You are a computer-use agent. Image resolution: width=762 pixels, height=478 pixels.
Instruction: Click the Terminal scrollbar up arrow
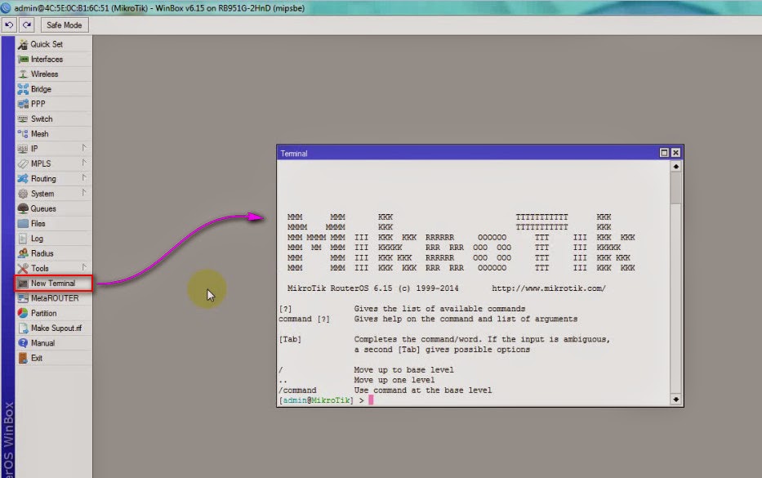click(675, 167)
